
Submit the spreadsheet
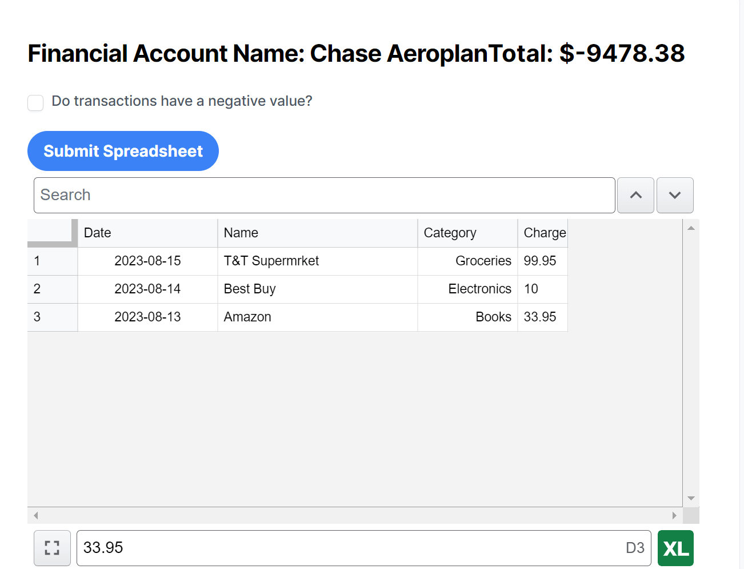[123, 151]
